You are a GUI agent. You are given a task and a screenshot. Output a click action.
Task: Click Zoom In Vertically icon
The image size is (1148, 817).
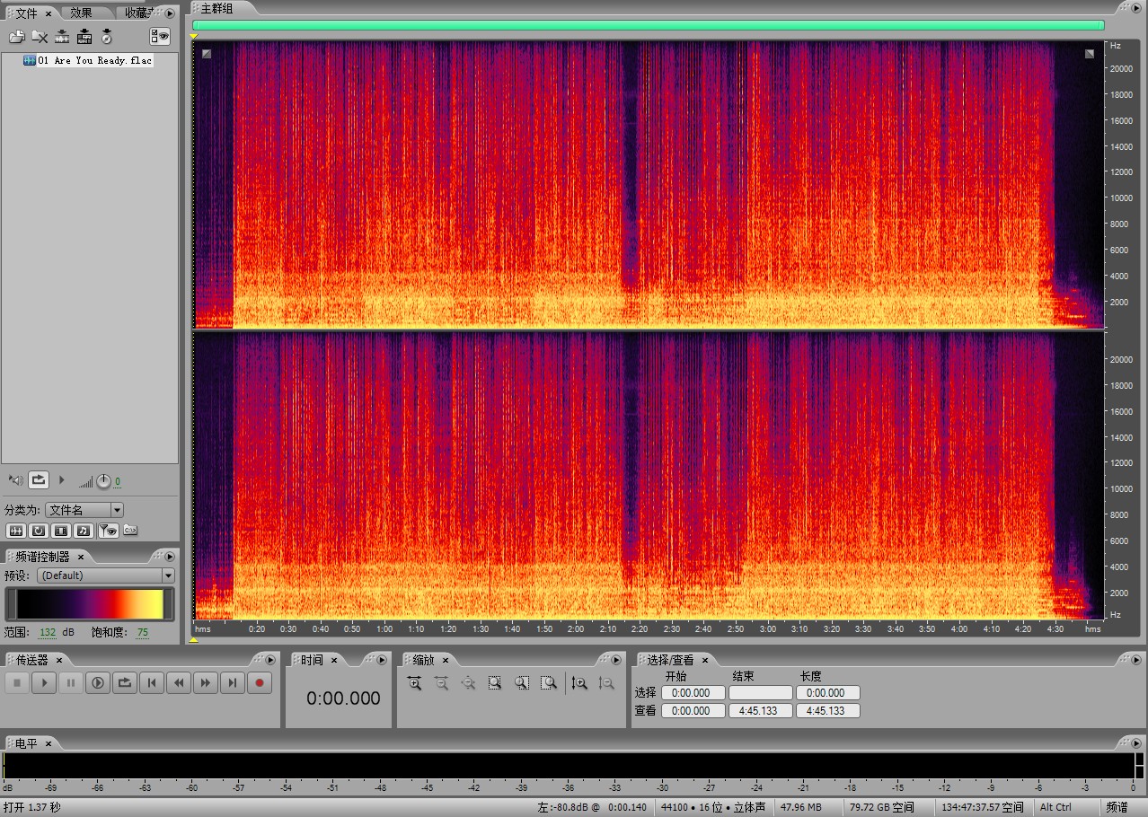[x=580, y=683]
